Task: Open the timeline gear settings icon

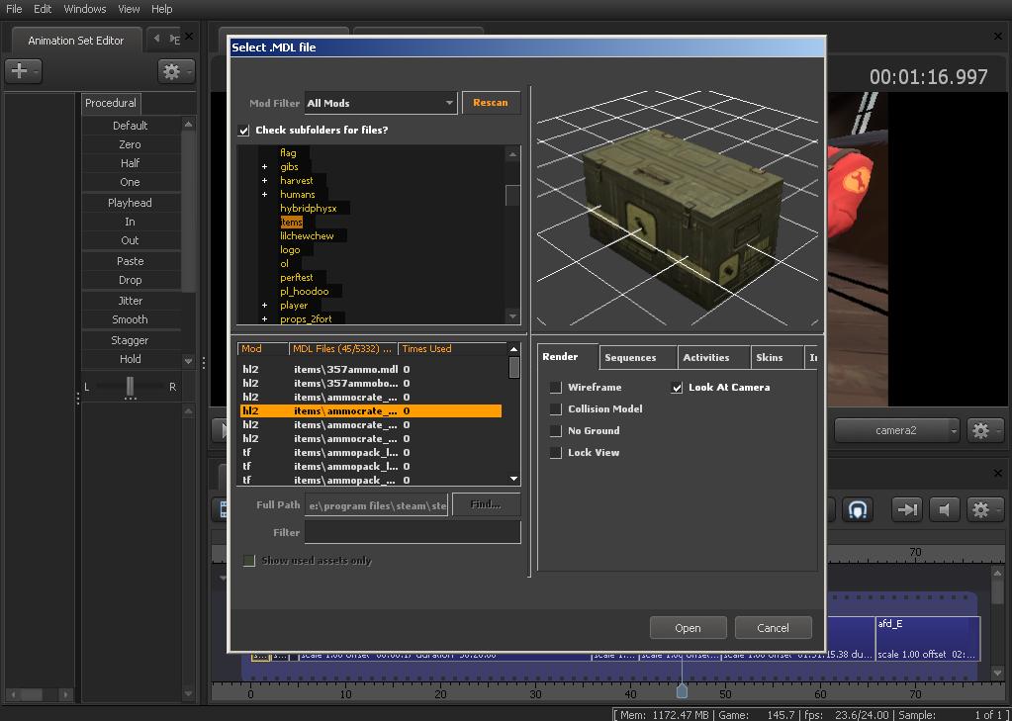Action: pos(981,509)
